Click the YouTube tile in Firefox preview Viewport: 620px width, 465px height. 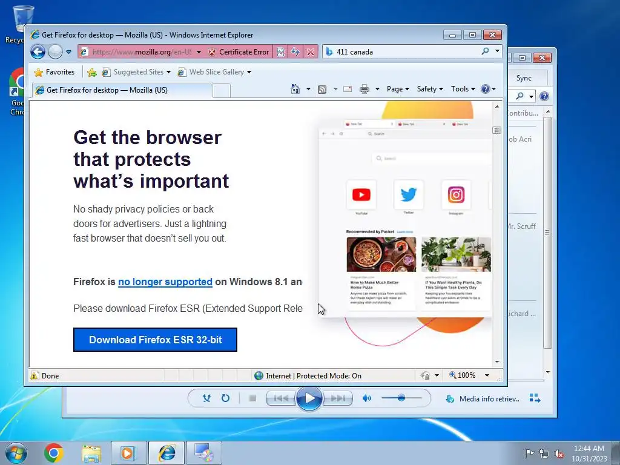tap(361, 194)
